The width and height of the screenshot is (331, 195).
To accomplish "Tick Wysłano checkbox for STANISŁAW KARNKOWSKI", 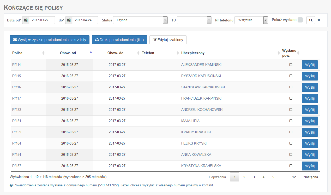I will coord(291,87).
